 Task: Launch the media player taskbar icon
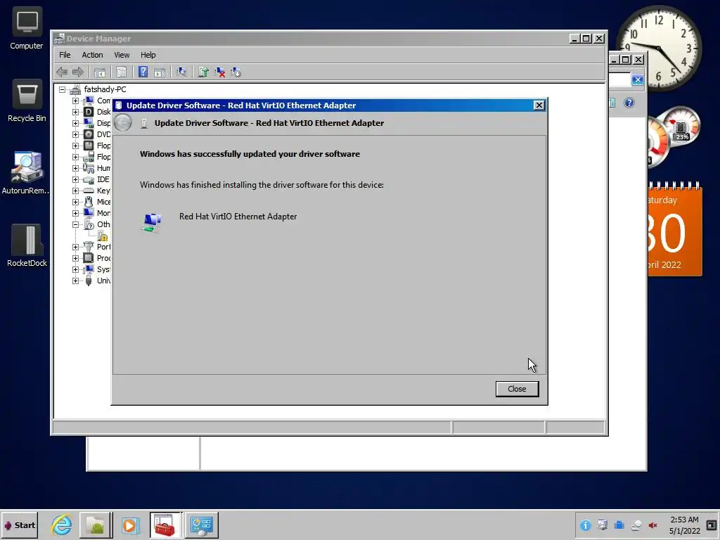point(130,525)
